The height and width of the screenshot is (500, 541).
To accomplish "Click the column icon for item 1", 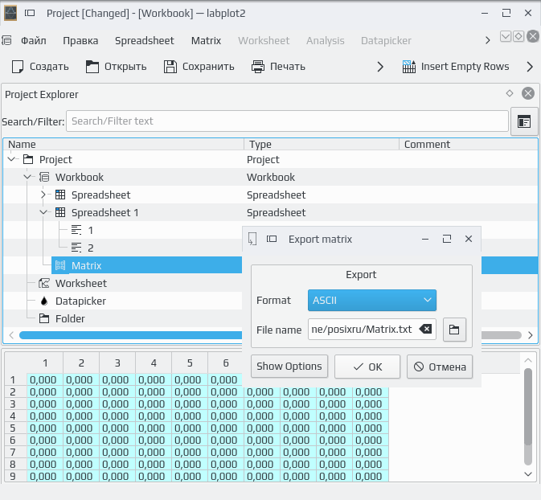I will (x=76, y=230).
